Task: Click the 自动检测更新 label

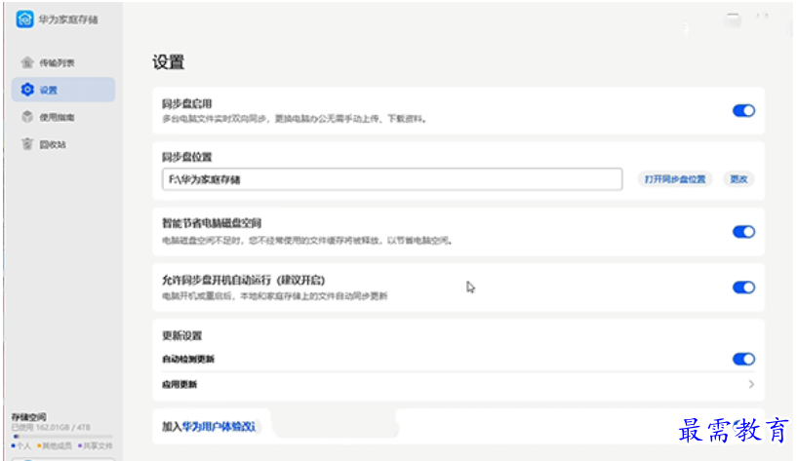Action: pyautogui.click(x=188, y=359)
